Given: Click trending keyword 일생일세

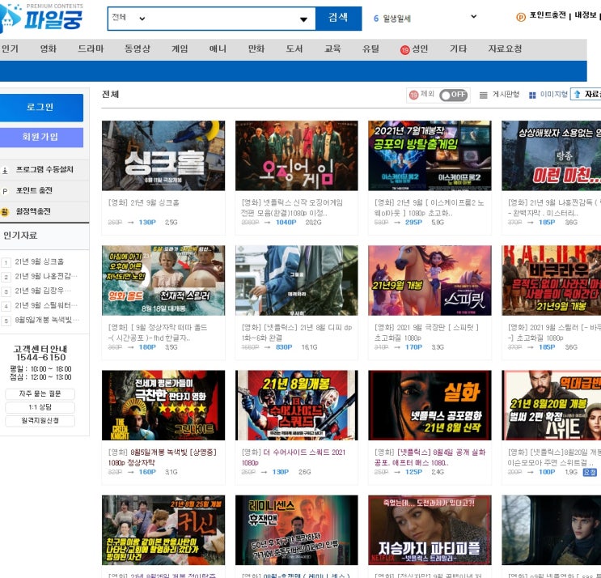Looking at the screenshot, I should pyautogui.click(x=396, y=19).
